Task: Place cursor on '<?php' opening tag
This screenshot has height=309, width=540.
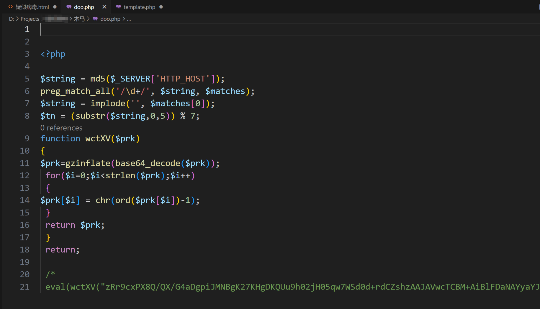Action: (53, 54)
